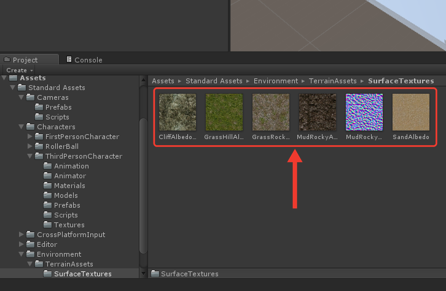The height and width of the screenshot is (291, 446).
Task: Click the Standard Assets folder icon
Action: point(22,88)
